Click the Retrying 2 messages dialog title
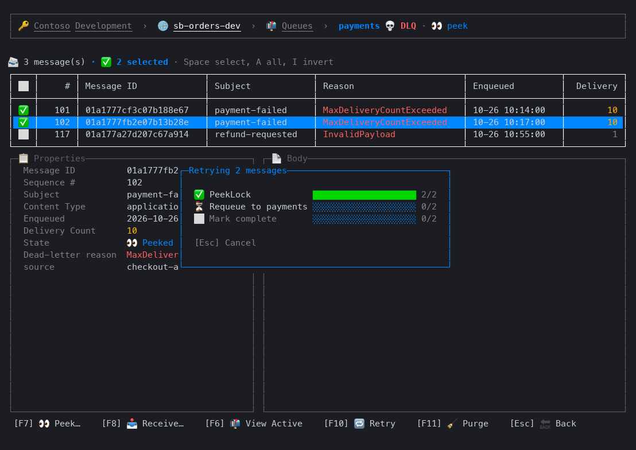This screenshot has width=636, height=450. click(x=238, y=170)
